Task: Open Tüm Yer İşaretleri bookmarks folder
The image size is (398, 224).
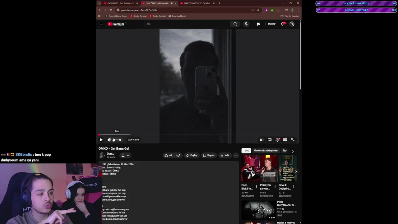Action: pyautogui.click(x=290, y=16)
